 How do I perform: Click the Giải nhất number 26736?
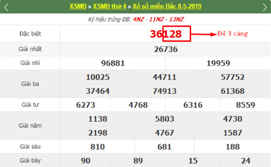coord(165,49)
